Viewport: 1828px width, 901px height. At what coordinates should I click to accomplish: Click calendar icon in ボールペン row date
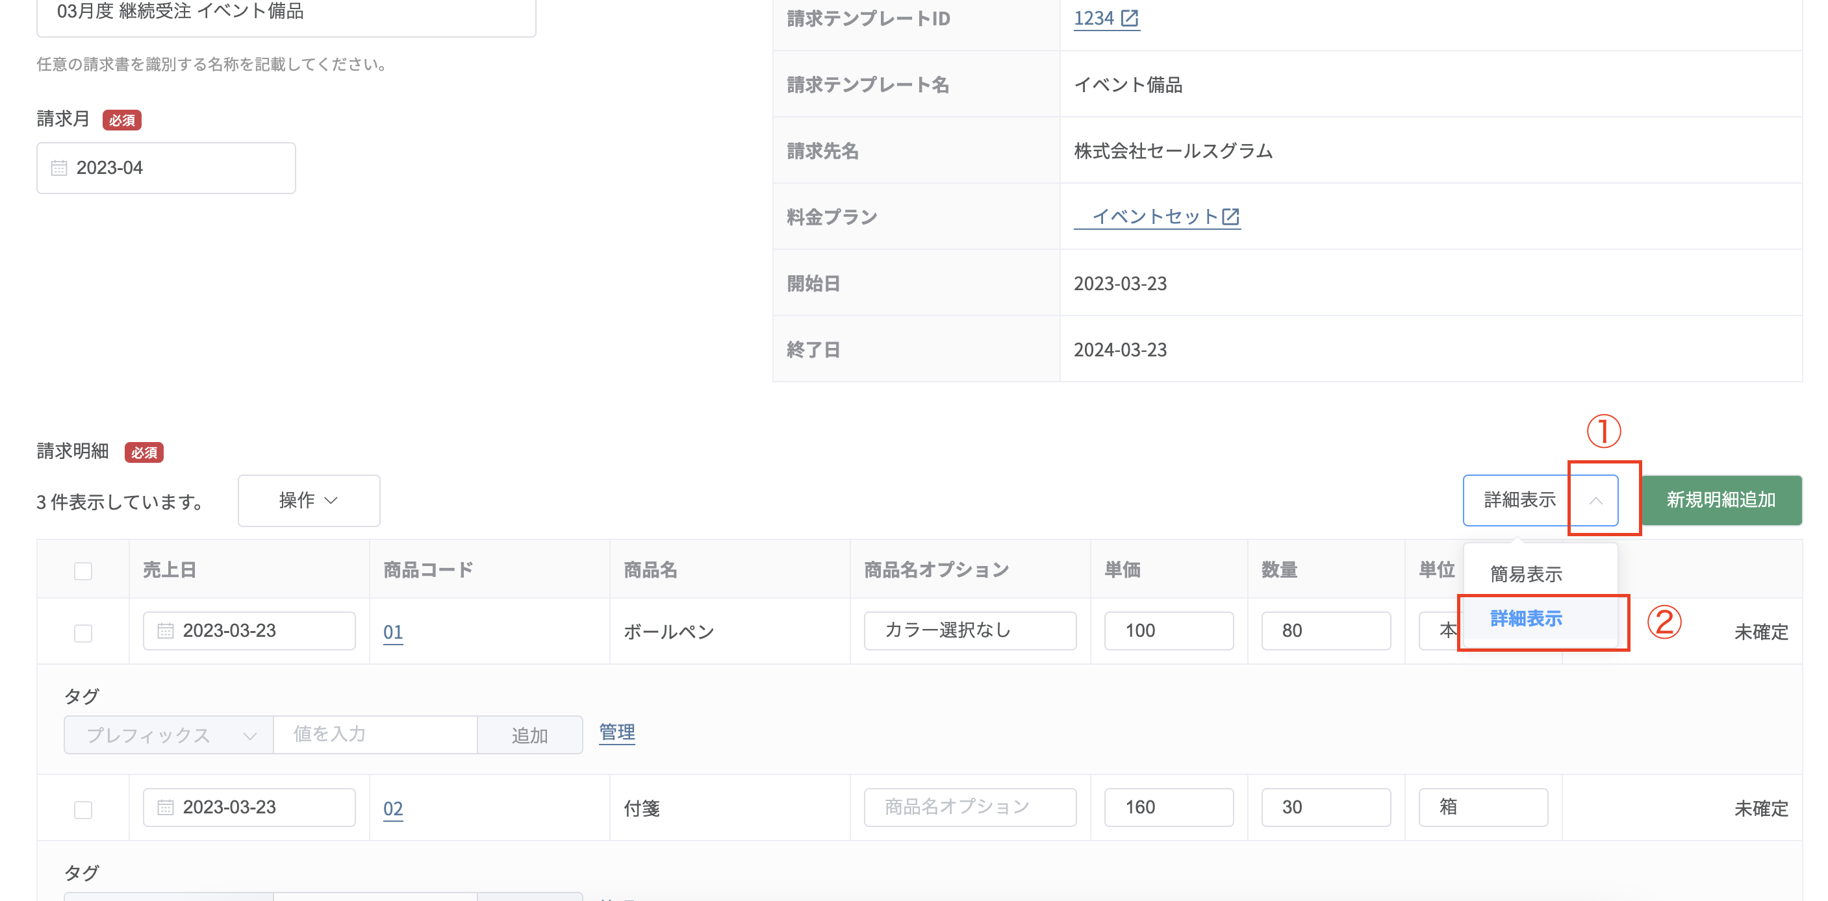166,631
